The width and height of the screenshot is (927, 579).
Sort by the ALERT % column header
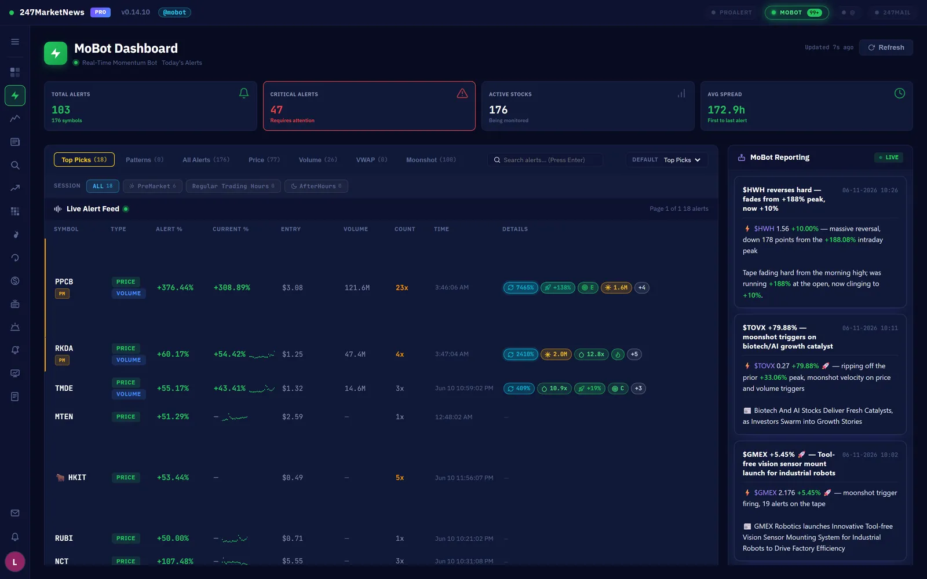[169, 229]
